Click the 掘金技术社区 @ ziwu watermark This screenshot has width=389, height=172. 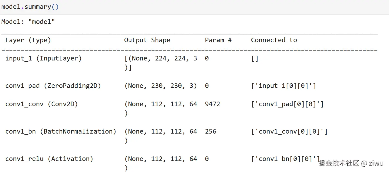[x=351, y=163]
